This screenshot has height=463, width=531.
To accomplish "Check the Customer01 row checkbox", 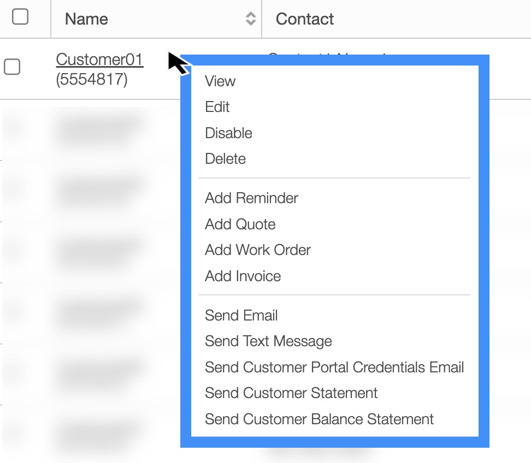I will 12,67.
